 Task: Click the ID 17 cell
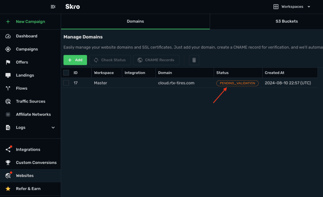(x=76, y=83)
